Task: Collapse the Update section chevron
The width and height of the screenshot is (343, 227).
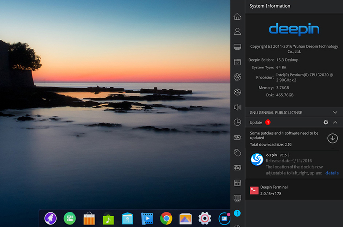Action: pos(335,122)
